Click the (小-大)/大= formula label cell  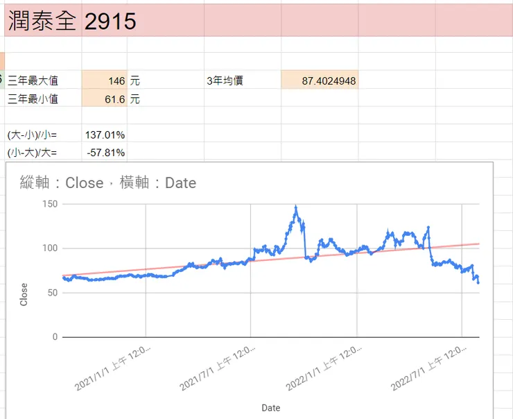pyautogui.click(x=32, y=152)
